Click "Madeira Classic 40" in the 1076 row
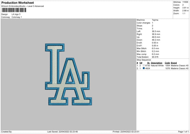190x134 pixels. tap(180, 69)
